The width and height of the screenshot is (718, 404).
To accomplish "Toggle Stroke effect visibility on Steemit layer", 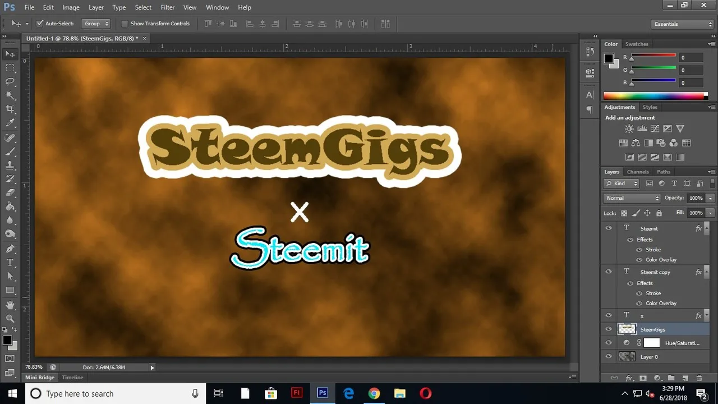I will 639,250.
